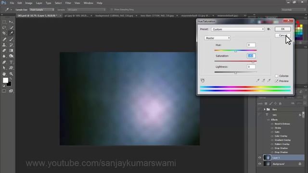The image size is (308, 173).
Task: Enable the Colorize checkbox
Action: [277, 76]
